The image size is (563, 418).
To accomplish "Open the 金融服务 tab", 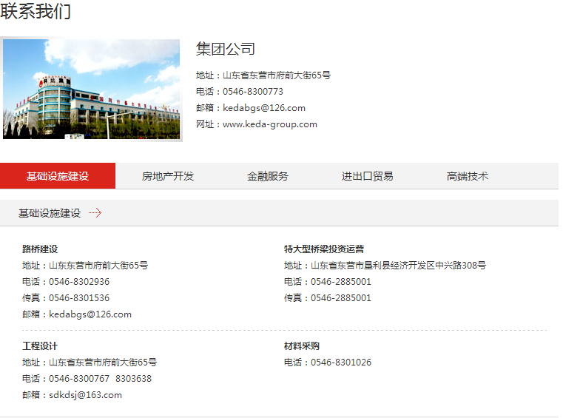I will point(268,176).
